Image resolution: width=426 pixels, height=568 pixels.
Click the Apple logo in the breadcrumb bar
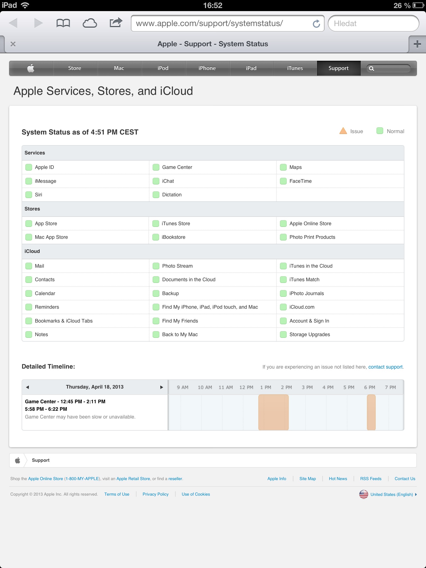pos(17,460)
